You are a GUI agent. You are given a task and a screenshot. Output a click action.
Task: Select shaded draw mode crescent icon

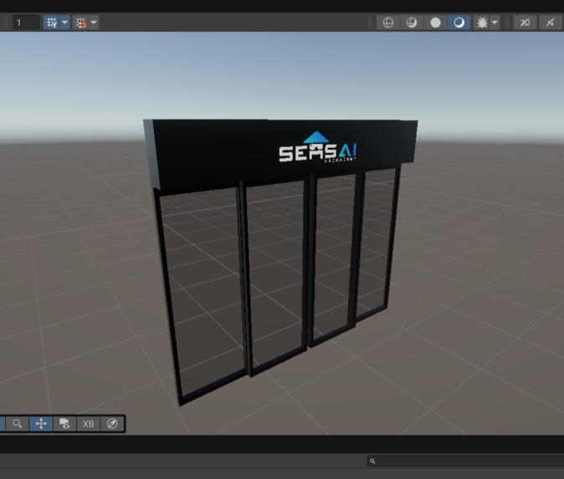tap(459, 23)
